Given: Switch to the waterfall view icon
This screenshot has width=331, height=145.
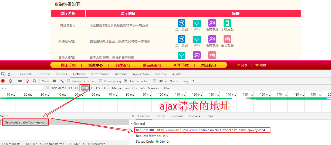Looking at the screenshot, I should click(x=62, y=81).
